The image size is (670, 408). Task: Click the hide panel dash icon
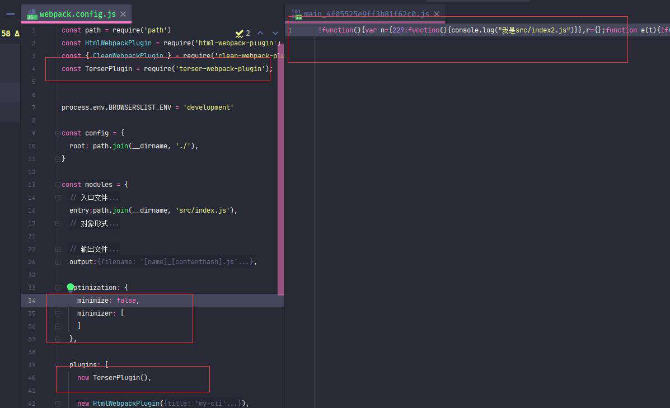11,14
